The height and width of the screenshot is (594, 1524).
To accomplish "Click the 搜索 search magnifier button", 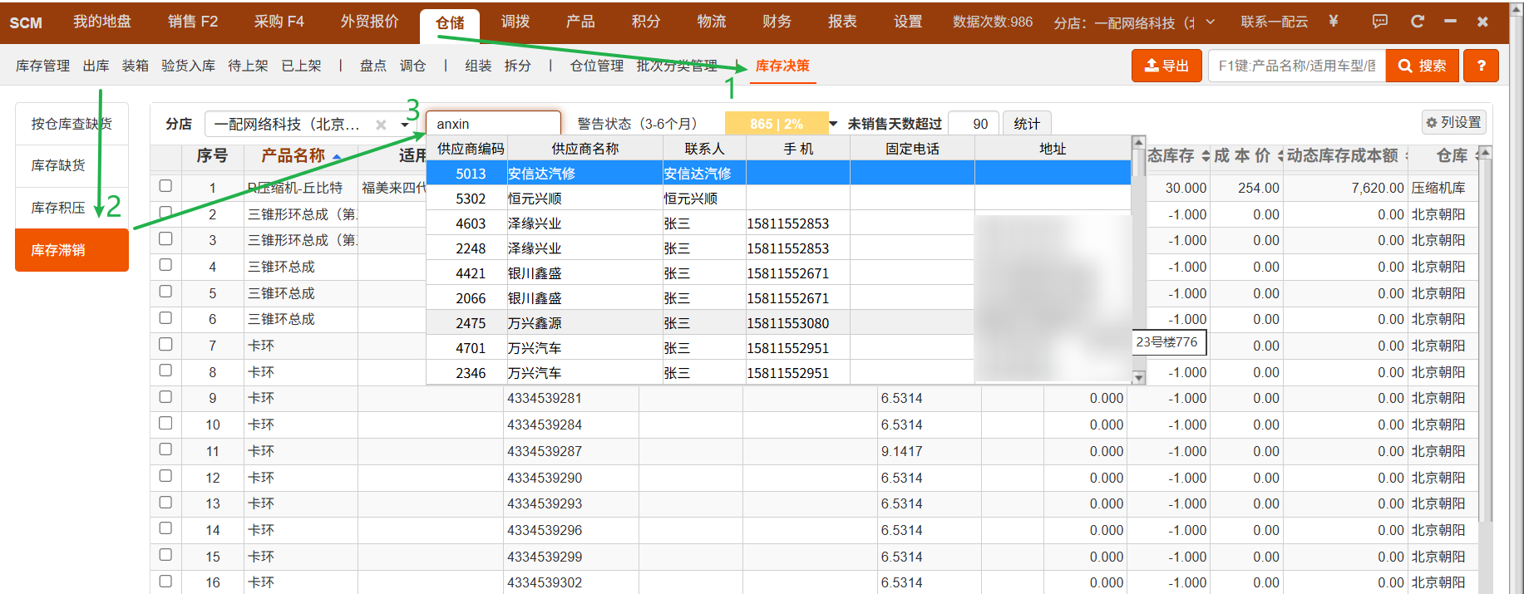I will point(1423,66).
